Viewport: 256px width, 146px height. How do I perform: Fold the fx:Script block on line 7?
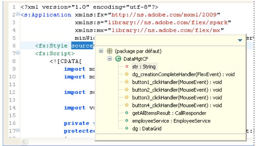click(18, 53)
